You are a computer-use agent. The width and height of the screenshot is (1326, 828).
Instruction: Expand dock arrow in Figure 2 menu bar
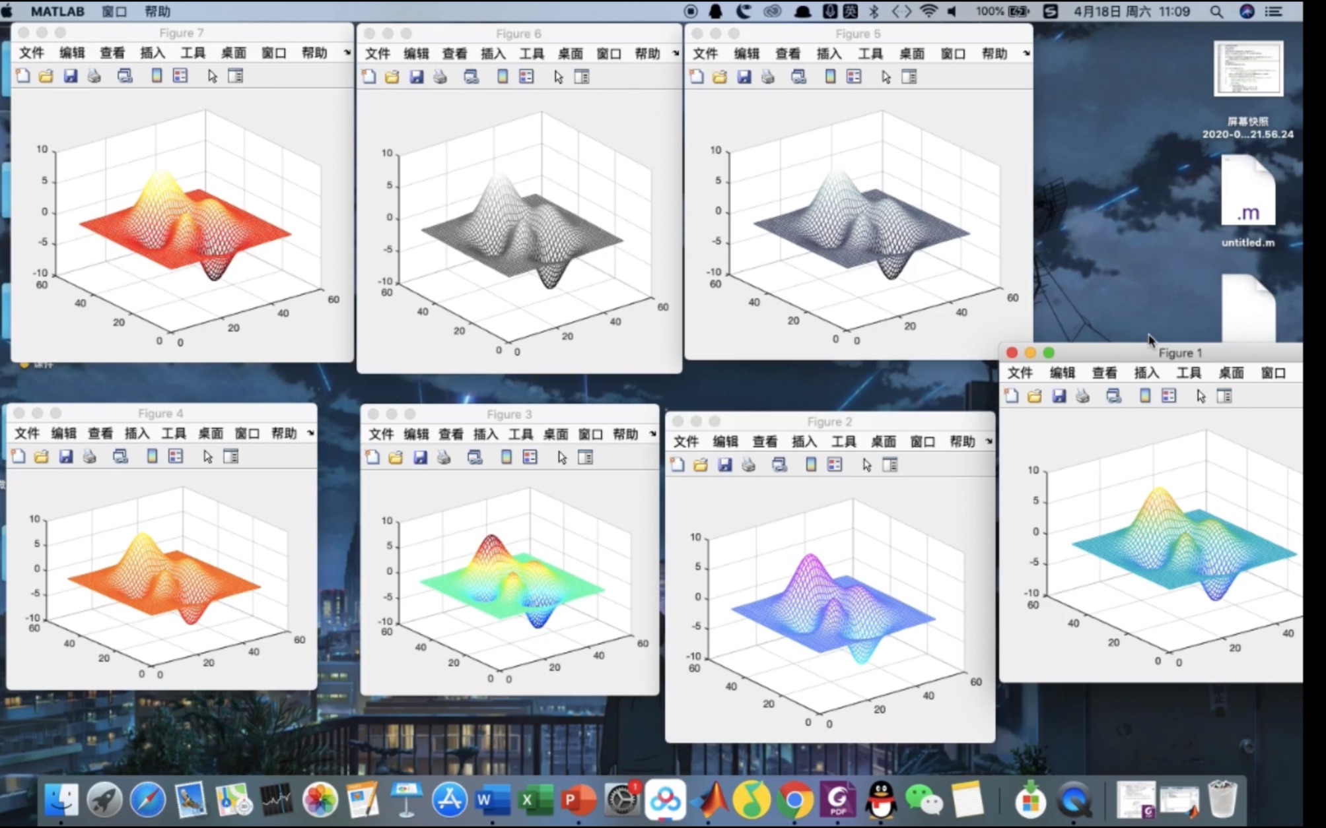coord(989,441)
